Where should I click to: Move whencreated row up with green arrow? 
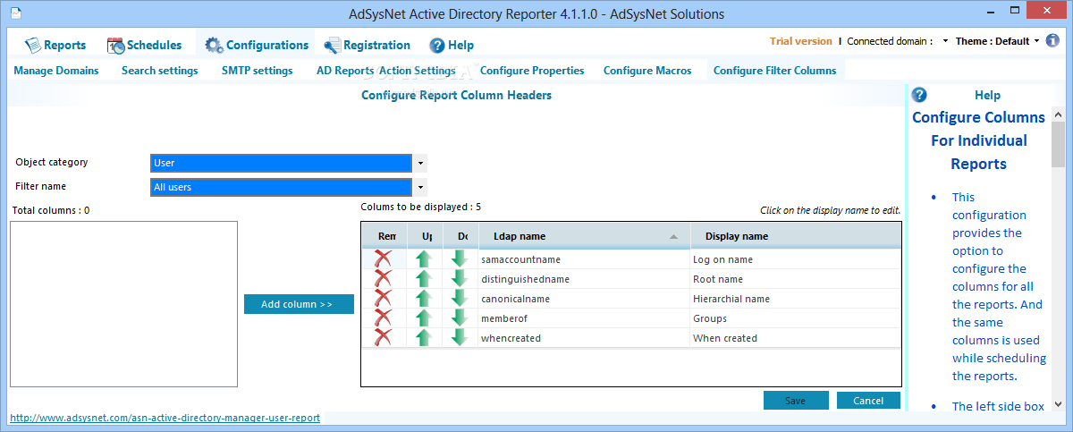point(424,338)
